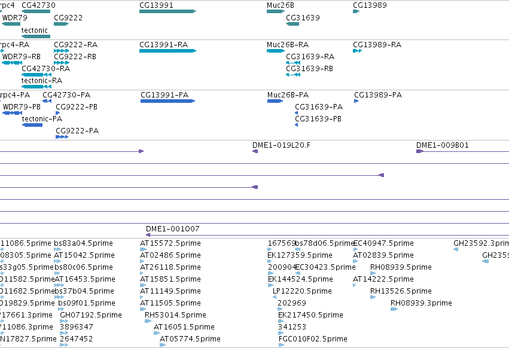Select EST bs83a04.5prime
Screen dimensions: 509x348
83,243
